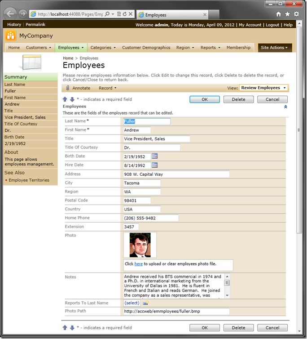Click the new tab button
This screenshot has height=339, width=307.
(214, 15)
